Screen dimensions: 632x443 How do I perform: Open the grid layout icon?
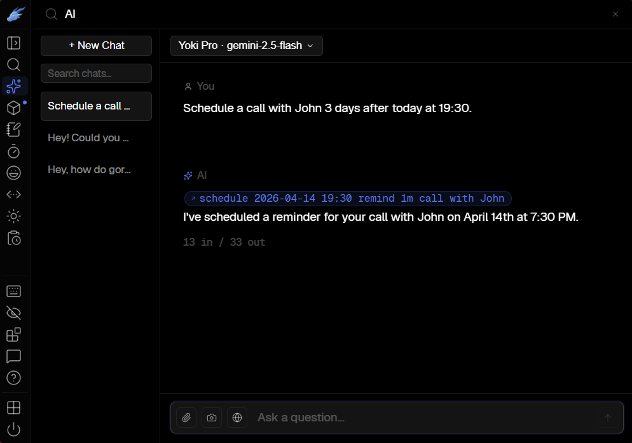pos(14,407)
